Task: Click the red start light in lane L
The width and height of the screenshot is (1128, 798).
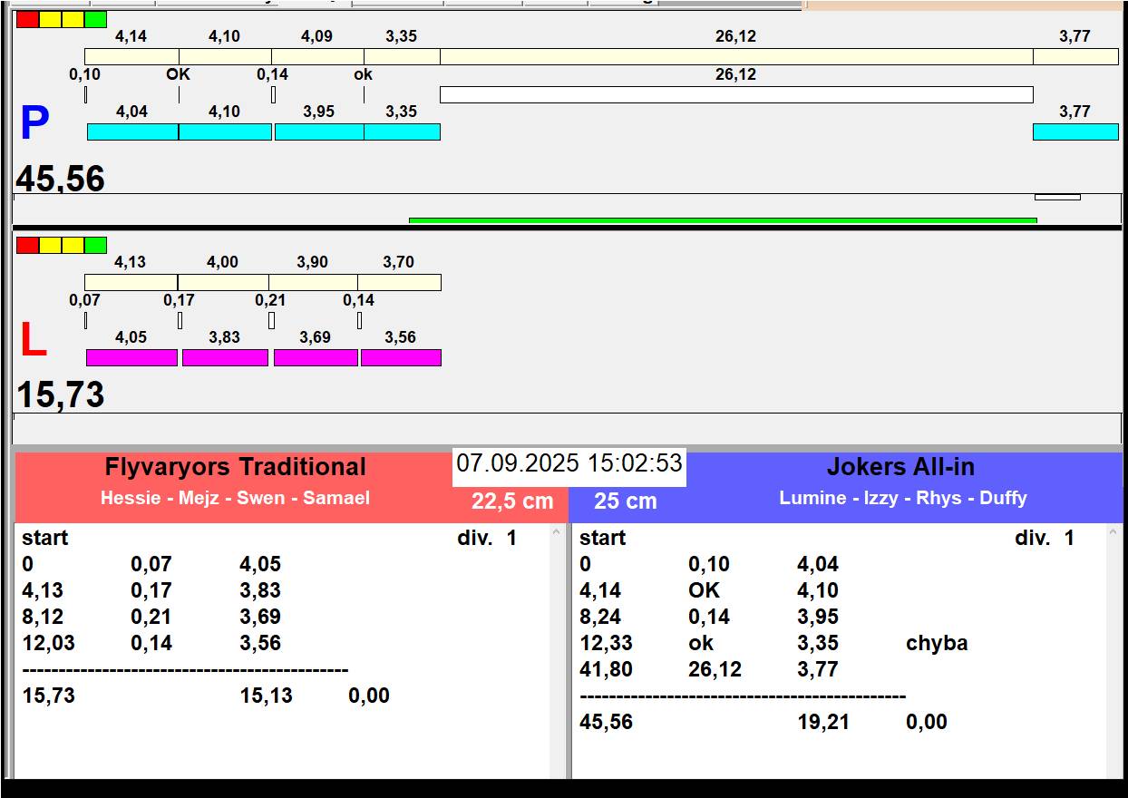Action: (27, 245)
